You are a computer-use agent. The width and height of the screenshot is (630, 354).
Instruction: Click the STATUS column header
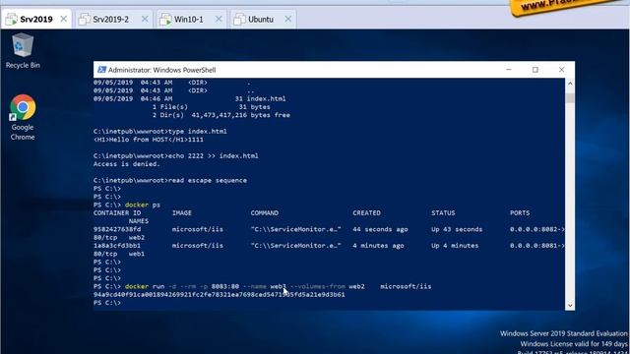click(443, 212)
